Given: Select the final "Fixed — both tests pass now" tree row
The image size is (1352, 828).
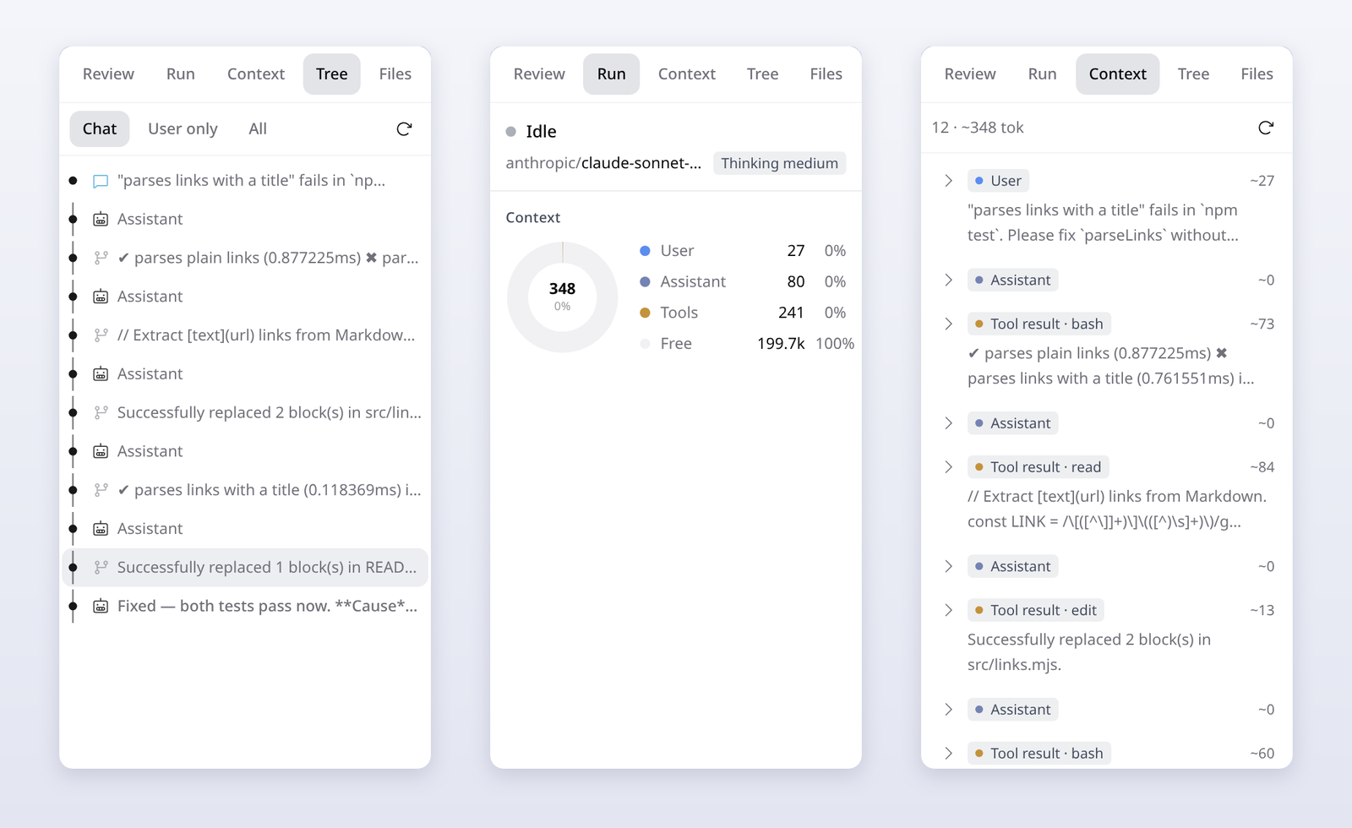Looking at the screenshot, I should point(245,606).
